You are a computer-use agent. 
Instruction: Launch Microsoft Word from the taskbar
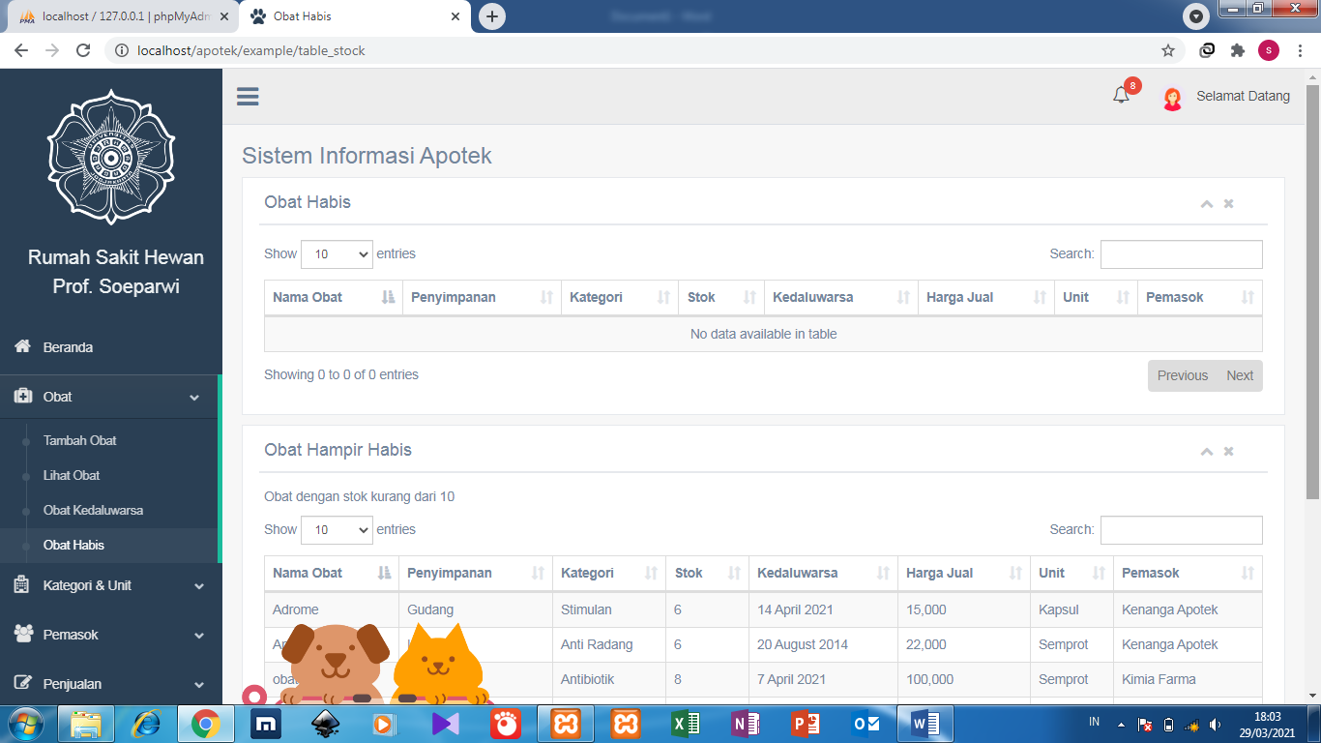coord(925,723)
